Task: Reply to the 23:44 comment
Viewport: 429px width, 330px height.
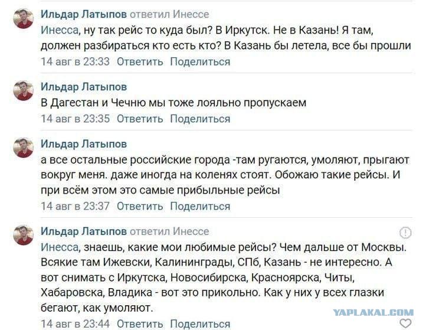Action: 140,324
